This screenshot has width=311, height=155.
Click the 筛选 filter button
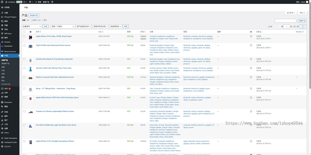point(126,26)
